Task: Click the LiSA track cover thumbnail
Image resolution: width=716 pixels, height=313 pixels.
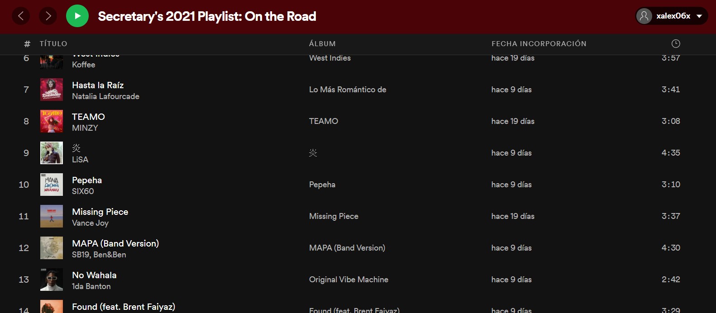Action: (x=52, y=153)
